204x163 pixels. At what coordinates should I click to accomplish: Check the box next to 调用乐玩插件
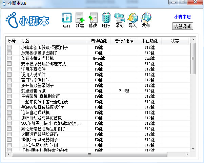(x=9, y=69)
